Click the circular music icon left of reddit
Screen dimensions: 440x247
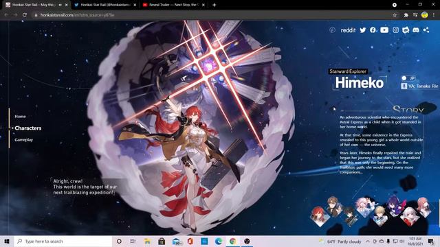[x=332, y=30]
